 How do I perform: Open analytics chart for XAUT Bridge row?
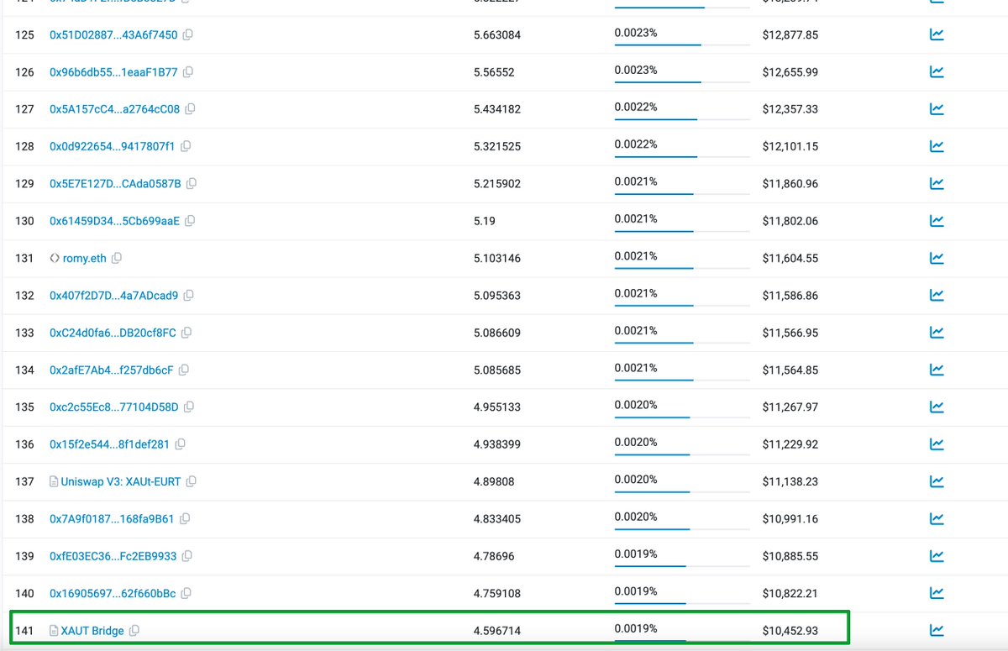click(x=937, y=630)
